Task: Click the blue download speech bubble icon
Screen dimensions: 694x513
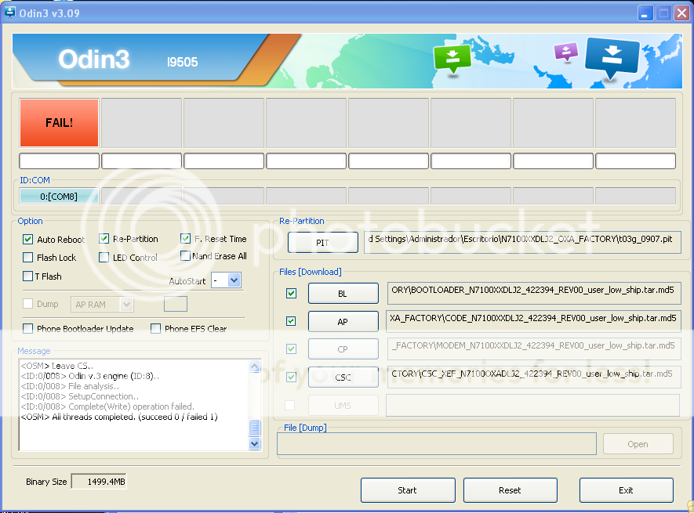Action: [x=612, y=57]
